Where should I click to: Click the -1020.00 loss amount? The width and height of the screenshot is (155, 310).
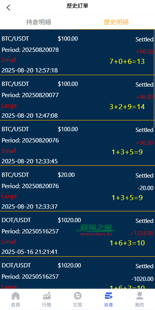point(142,279)
